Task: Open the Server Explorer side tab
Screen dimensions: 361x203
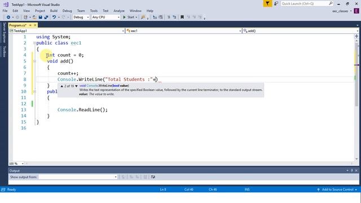Action: coord(4,33)
